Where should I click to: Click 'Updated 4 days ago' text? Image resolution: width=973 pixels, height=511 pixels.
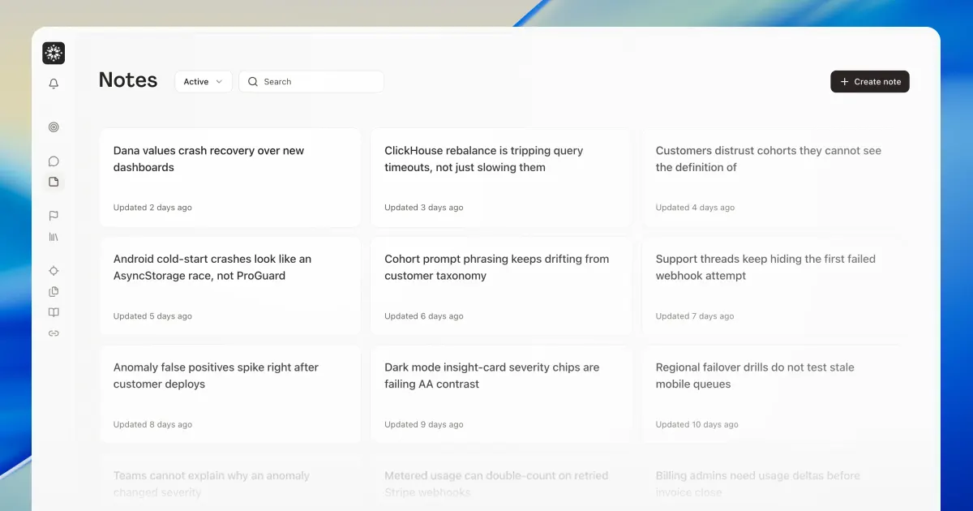coord(695,208)
